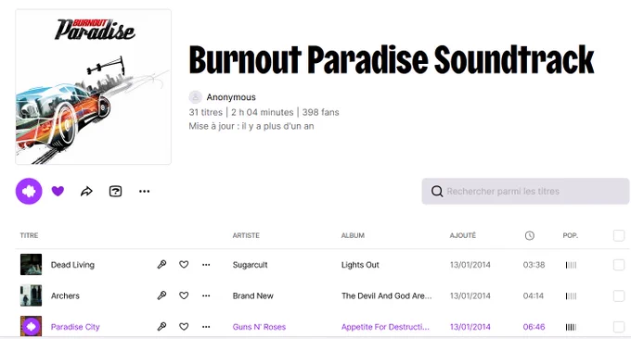Screen dimensions: 631x339
Task: Open album 'Appetite For Destructi...'
Action: [385, 327]
